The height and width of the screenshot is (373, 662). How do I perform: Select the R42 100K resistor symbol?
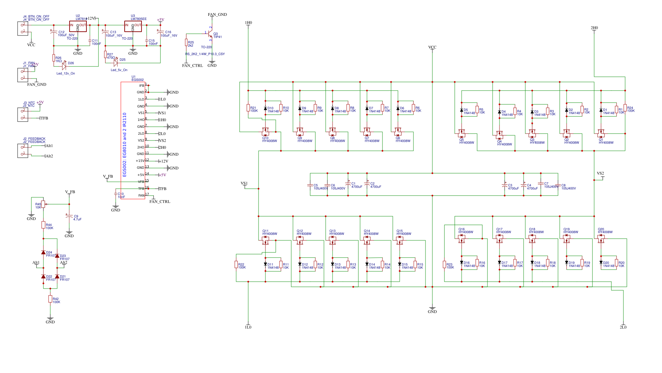(50, 299)
